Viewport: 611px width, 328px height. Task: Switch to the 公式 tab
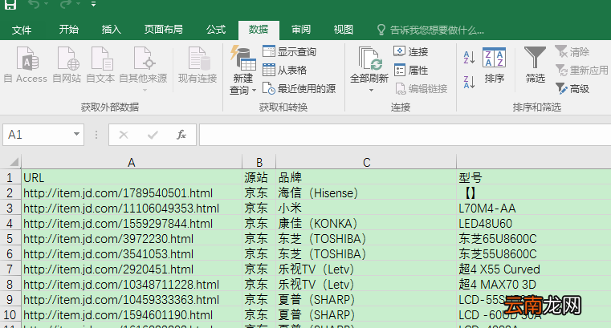click(216, 30)
